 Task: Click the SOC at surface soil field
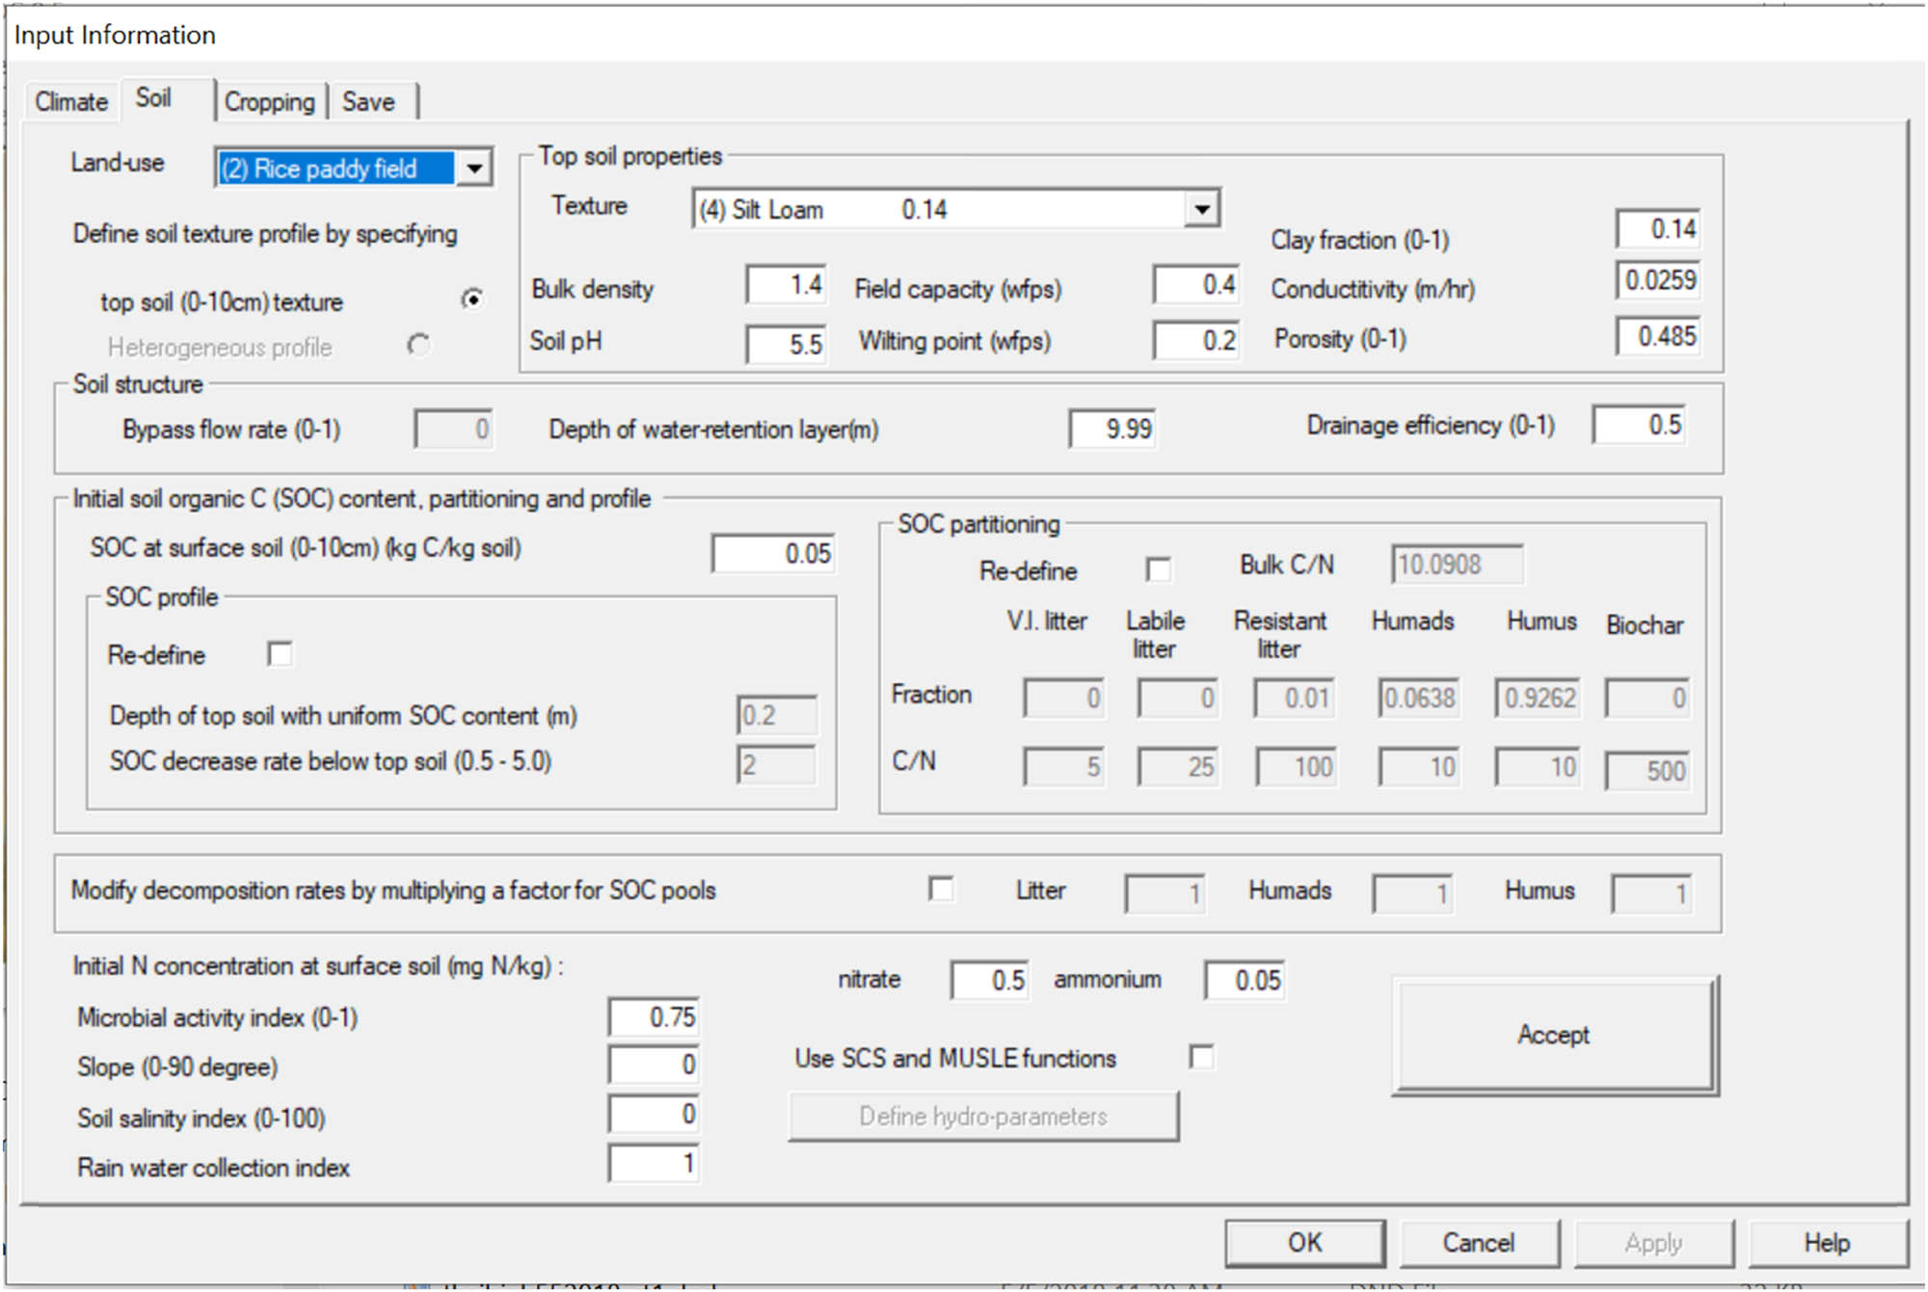773,553
